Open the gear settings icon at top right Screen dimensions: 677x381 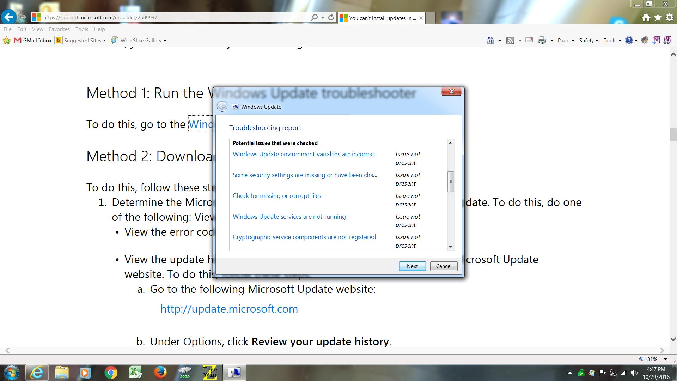pos(669,18)
